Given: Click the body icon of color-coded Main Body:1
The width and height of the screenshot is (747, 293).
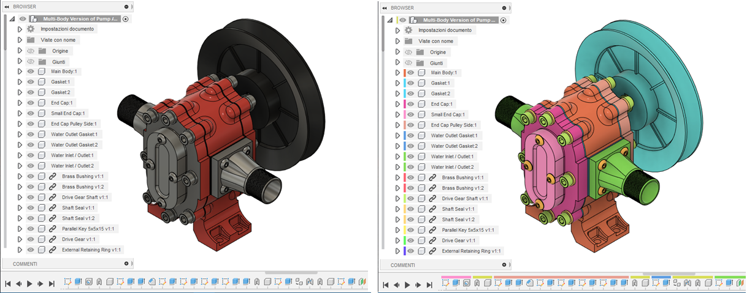Looking at the screenshot, I should click(421, 73).
